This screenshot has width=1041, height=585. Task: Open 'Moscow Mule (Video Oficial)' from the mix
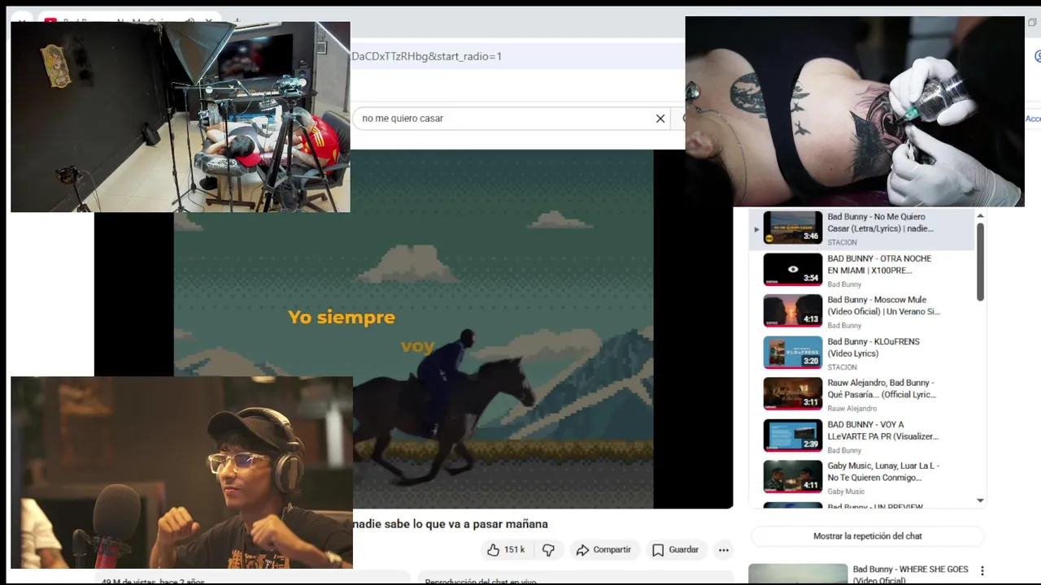(x=862, y=312)
